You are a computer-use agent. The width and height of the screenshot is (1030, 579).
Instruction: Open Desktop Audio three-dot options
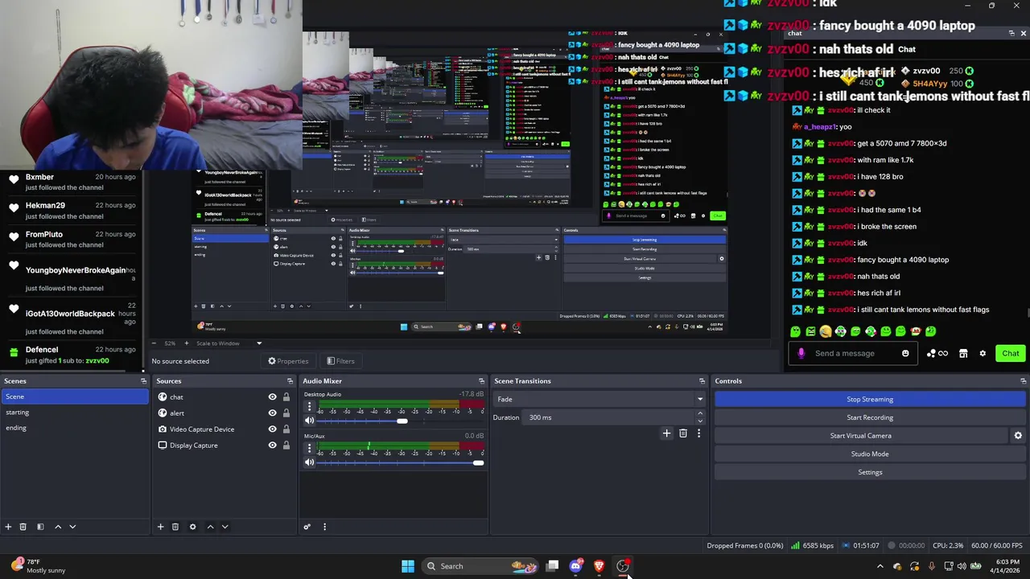(x=309, y=408)
